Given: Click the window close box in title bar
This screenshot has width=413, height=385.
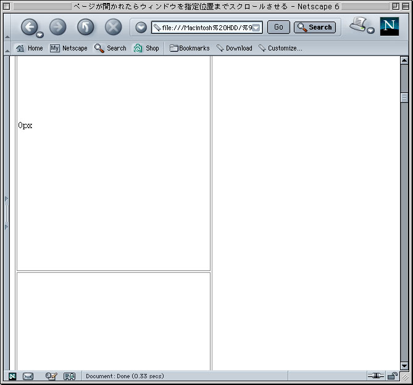Looking at the screenshot, I should tap(7, 6).
